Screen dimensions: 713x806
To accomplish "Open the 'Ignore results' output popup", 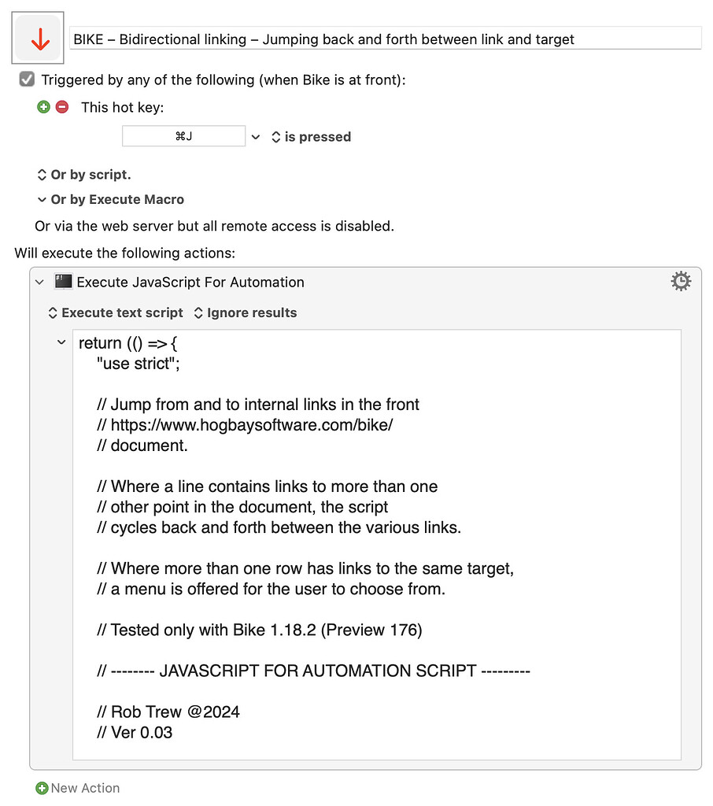I will pos(245,312).
